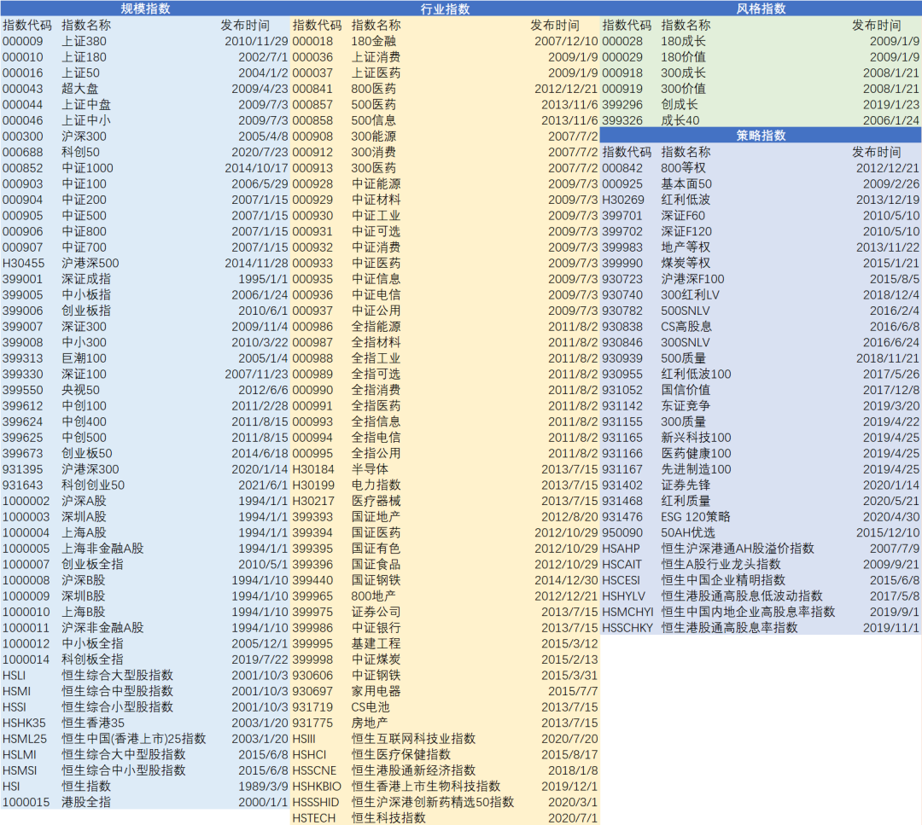Select cell with index code 000009
The image size is (922, 825).
coord(23,41)
